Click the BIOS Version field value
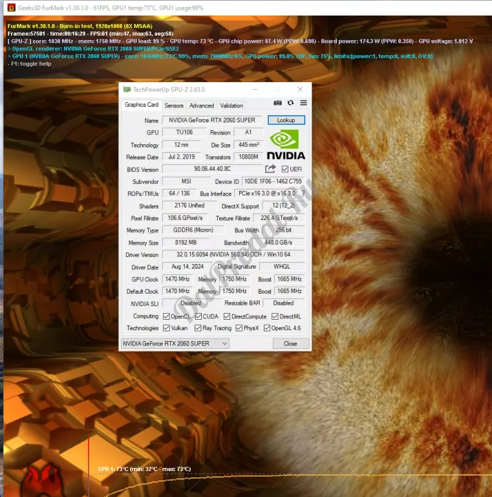 coord(212,169)
